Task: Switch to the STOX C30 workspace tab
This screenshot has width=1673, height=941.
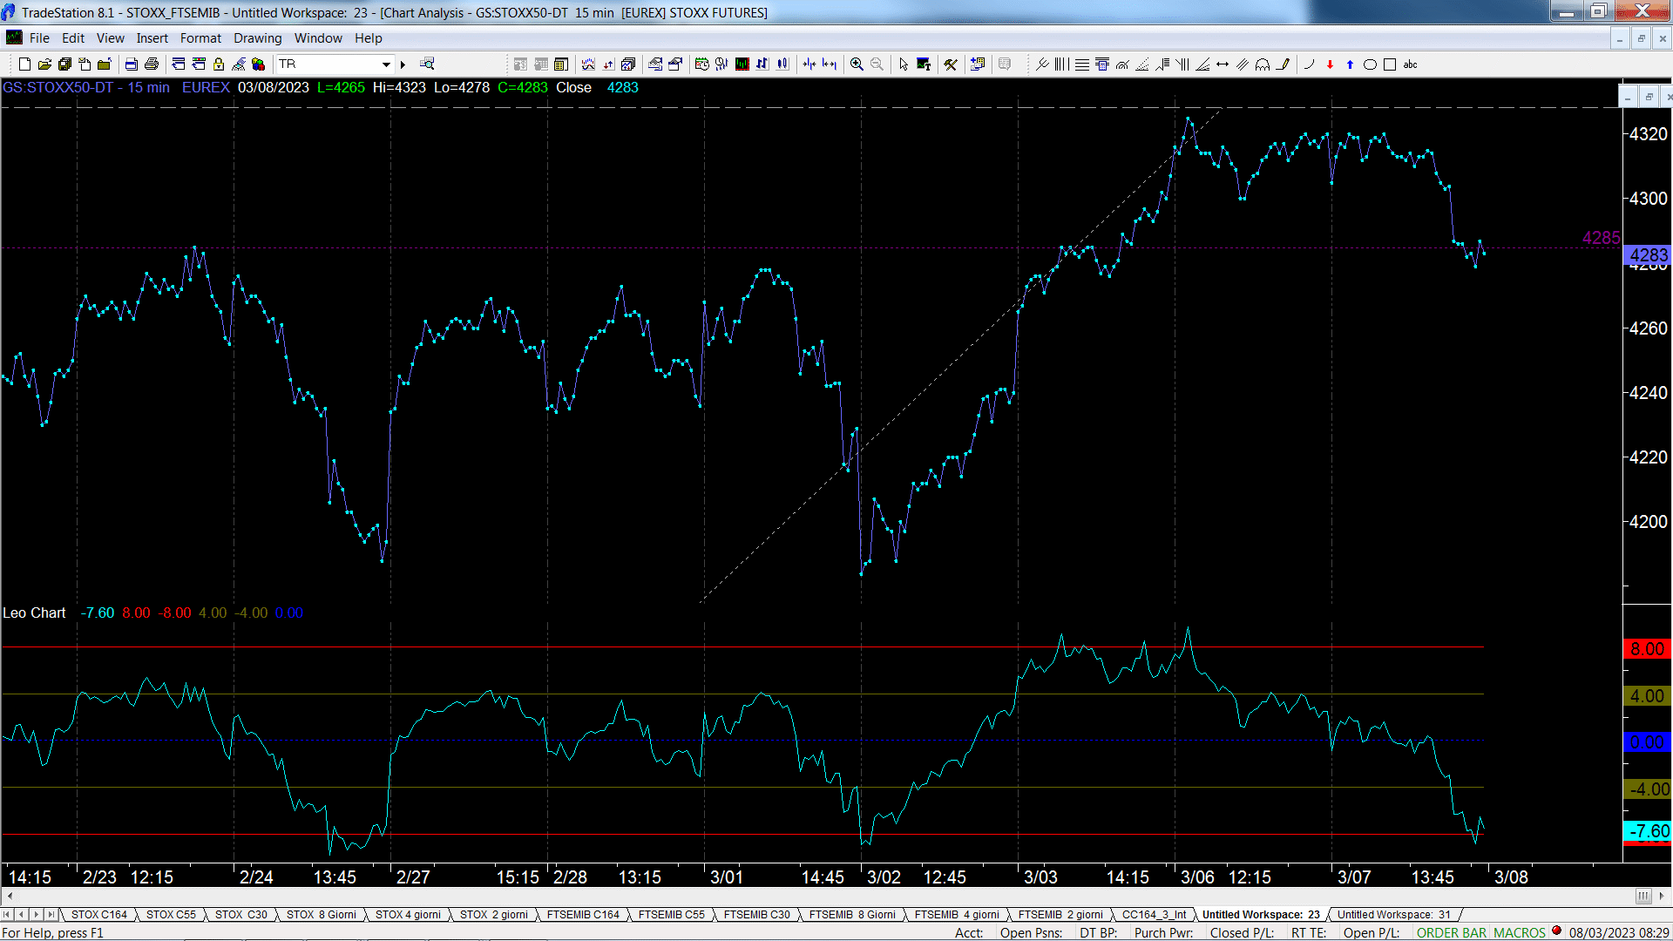Action: [x=241, y=915]
